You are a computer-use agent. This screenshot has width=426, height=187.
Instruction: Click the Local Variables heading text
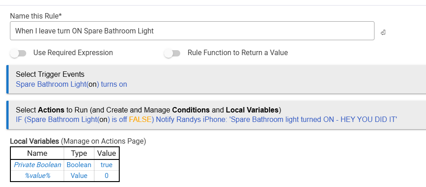point(34,141)
